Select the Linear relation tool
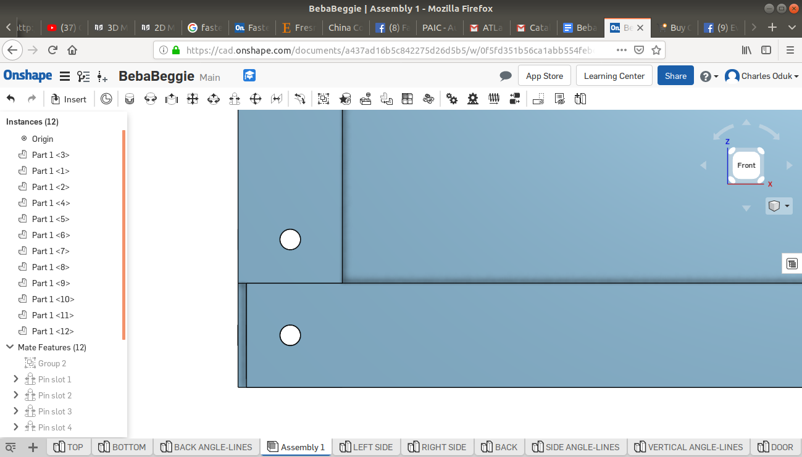 [x=515, y=99]
